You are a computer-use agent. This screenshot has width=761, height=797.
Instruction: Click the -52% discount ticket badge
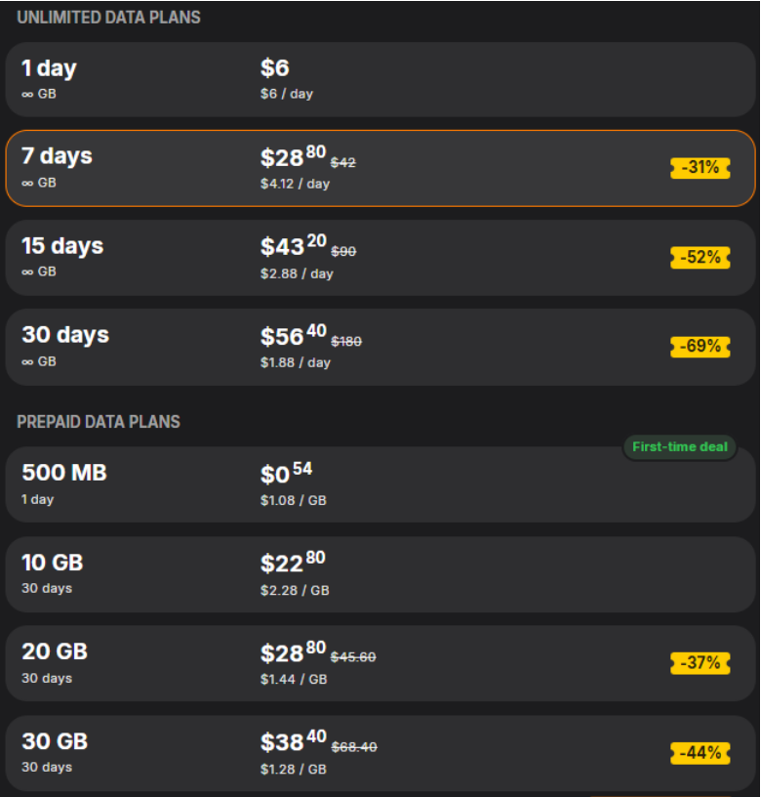[x=700, y=258]
